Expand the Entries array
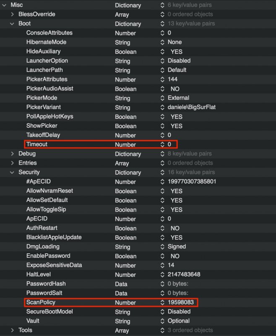Viewport: 276px width, 336px height. pyautogui.click(x=13, y=163)
